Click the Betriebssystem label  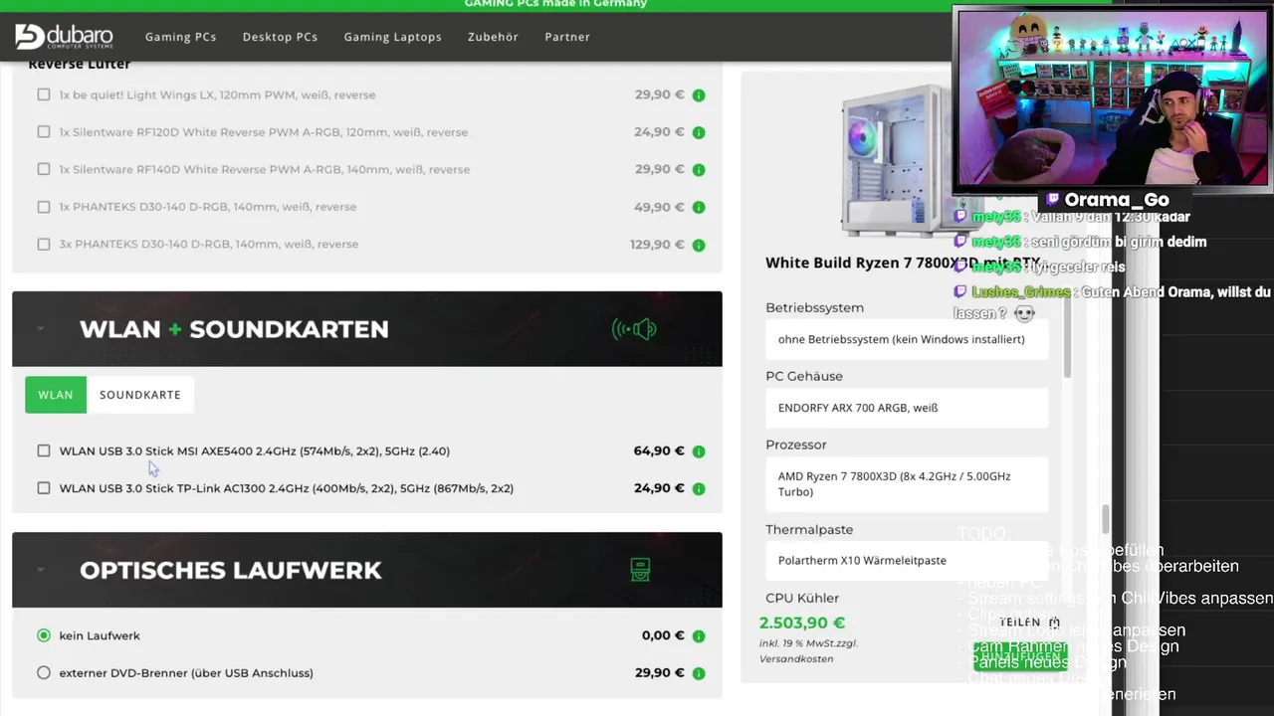point(814,308)
